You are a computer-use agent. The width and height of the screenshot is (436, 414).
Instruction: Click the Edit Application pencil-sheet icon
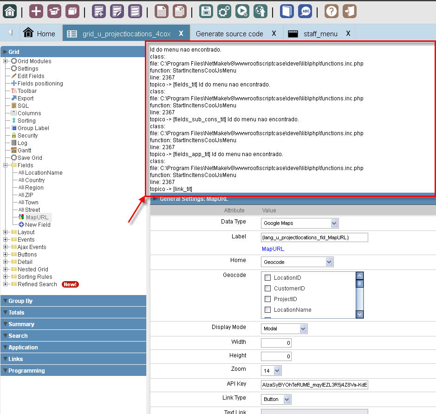pyautogui.click(x=117, y=12)
